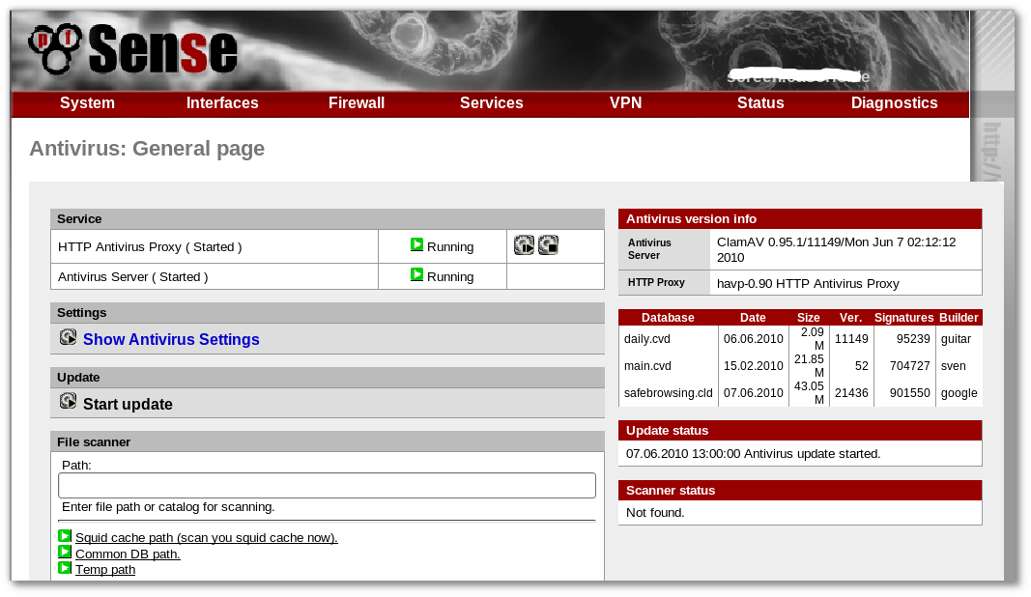1031x597 pixels.
Task: Click the Antivirus: General page heading
Action: (147, 149)
